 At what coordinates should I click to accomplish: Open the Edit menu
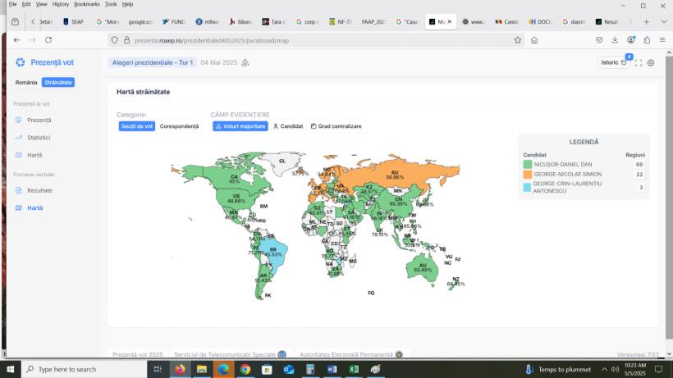point(26,4)
